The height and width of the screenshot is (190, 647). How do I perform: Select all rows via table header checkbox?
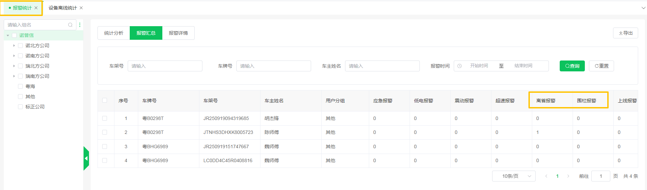[x=105, y=100]
